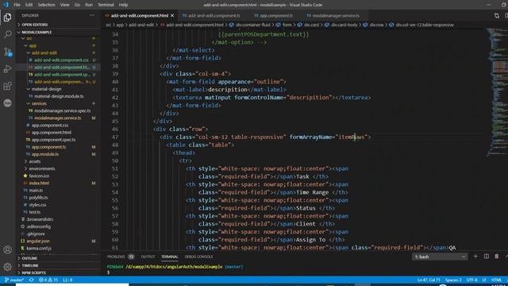Screen dimensions: 508x286
Task: Open the round extension icon below Extensions
Action: [7, 103]
